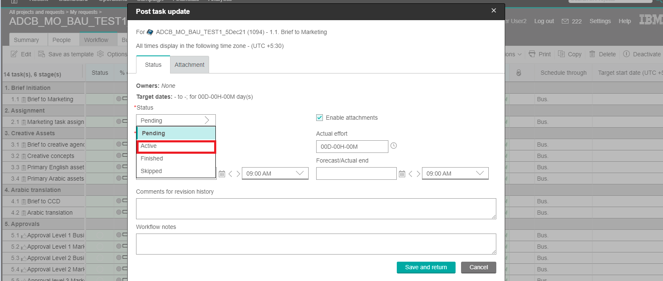663x281 pixels.
Task: Click the Print icon in toolbar
Action: coord(532,54)
